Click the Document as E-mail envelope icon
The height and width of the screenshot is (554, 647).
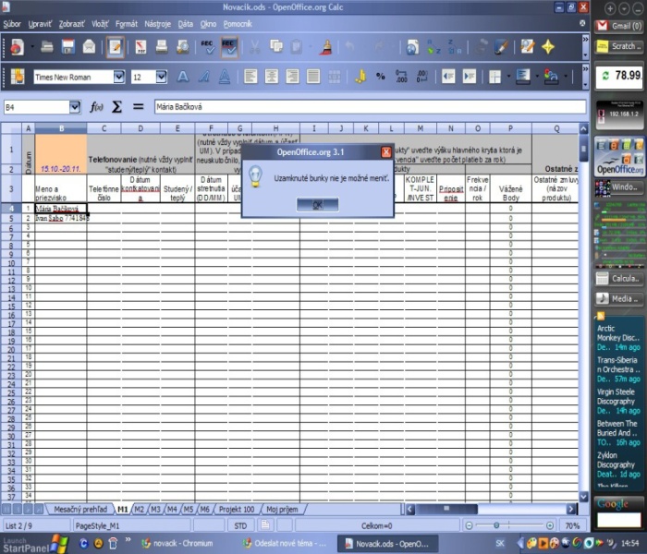tap(89, 47)
